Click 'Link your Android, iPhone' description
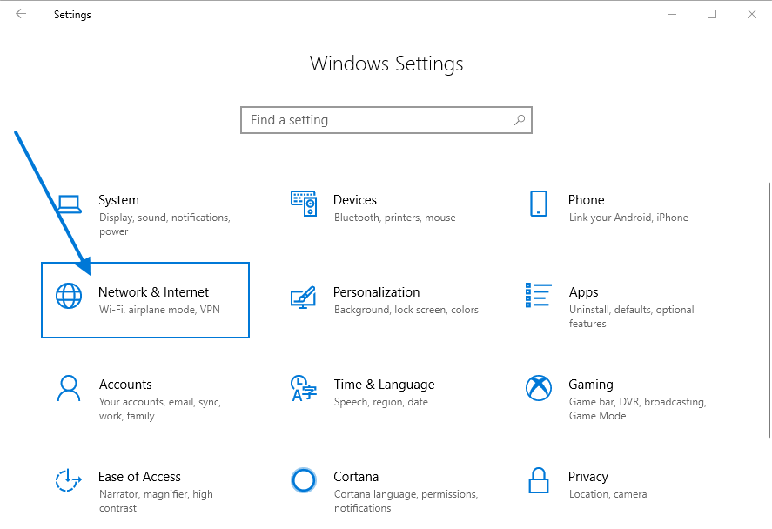 [x=628, y=218]
